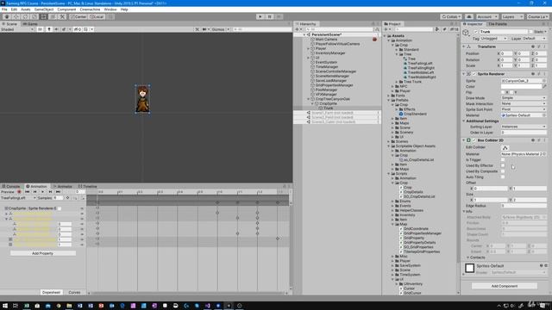Open the Layers dropdown in top toolbar
The width and height of the screenshot is (552, 310).
click(x=512, y=16)
